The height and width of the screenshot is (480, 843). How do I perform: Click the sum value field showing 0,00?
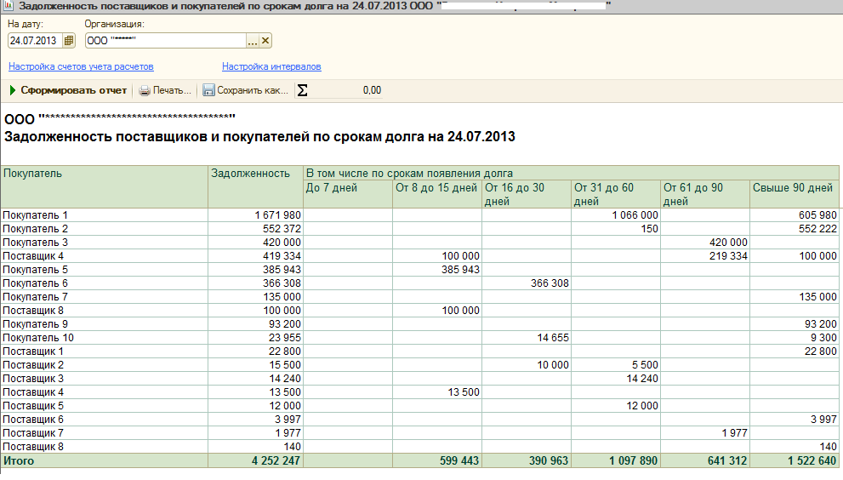click(x=345, y=90)
